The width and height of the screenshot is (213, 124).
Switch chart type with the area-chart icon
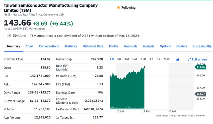(177, 60)
